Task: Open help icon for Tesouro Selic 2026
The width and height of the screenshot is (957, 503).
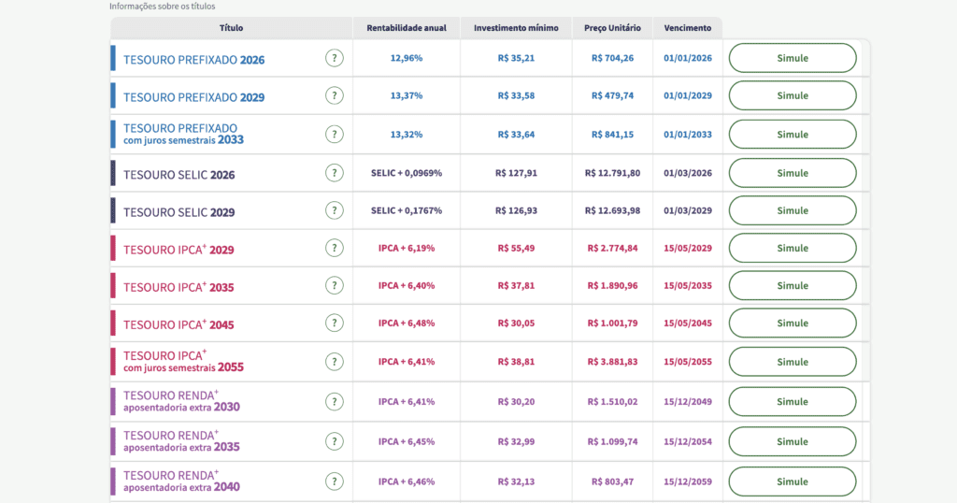Action: coord(334,173)
